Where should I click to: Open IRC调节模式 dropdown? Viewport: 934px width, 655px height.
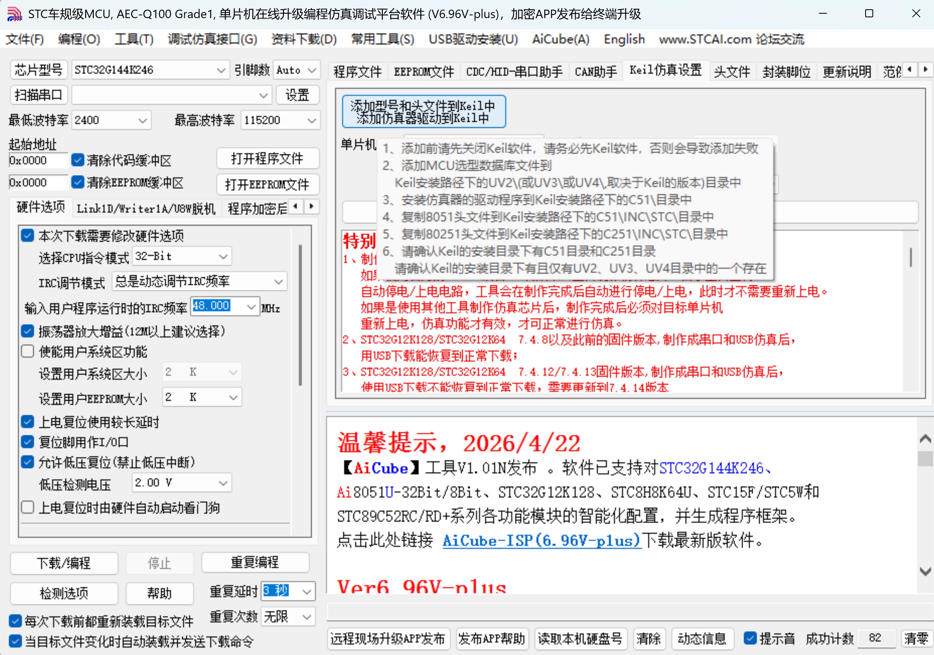[x=199, y=281]
